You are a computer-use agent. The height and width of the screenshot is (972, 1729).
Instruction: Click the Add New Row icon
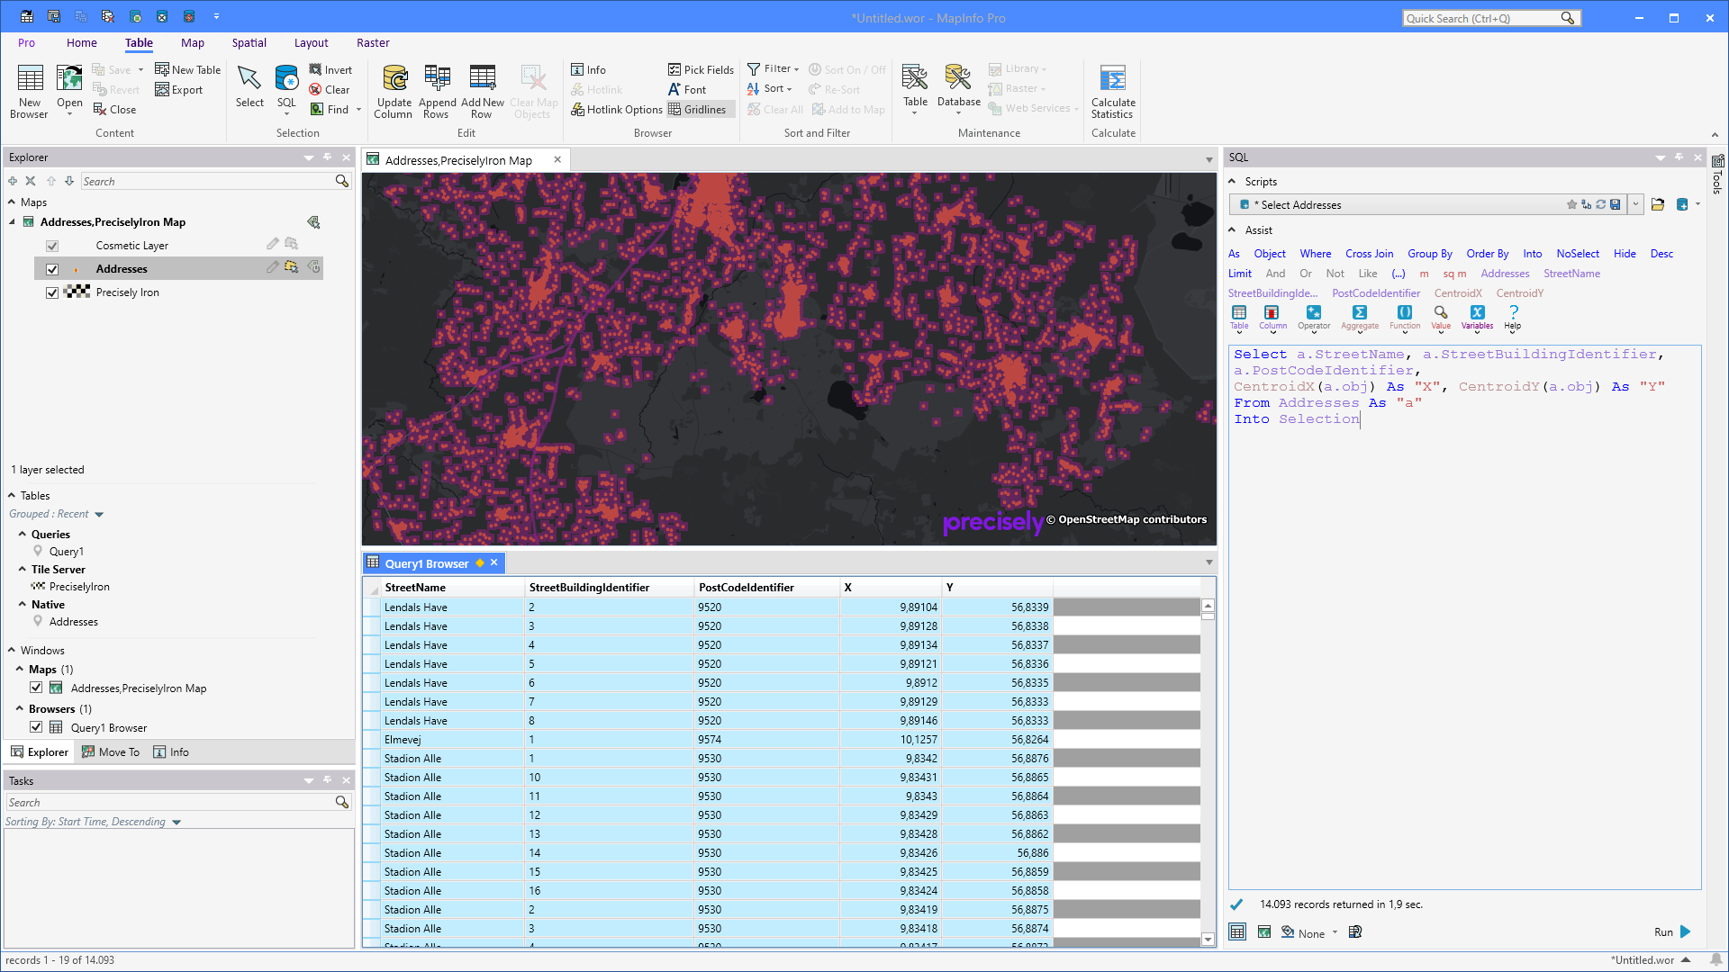coord(483,88)
